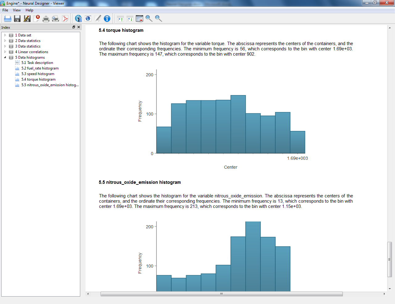The height and width of the screenshot is (304, 395).
Task: Float the Index panel
Action: (74, 27)
